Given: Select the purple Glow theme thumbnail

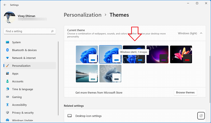Looking at the screenshot, I should 157,54.
